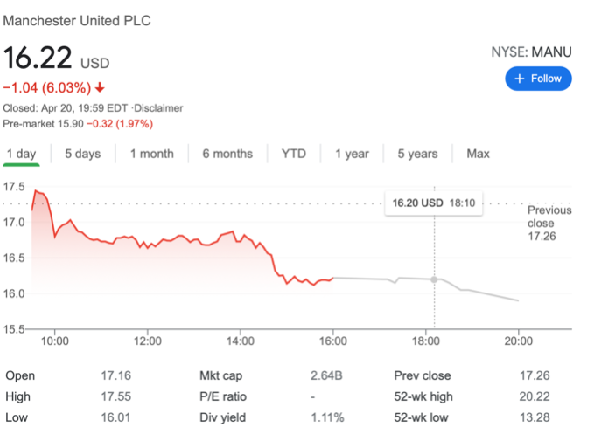Click the Mkt cap value 2.64B
The width and height of the screenshot is (601, 434).
[x=327, y=375]
